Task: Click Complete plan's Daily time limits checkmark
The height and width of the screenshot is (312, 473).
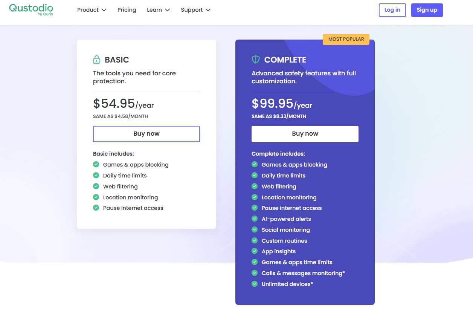Action: [x=255, y=175]
